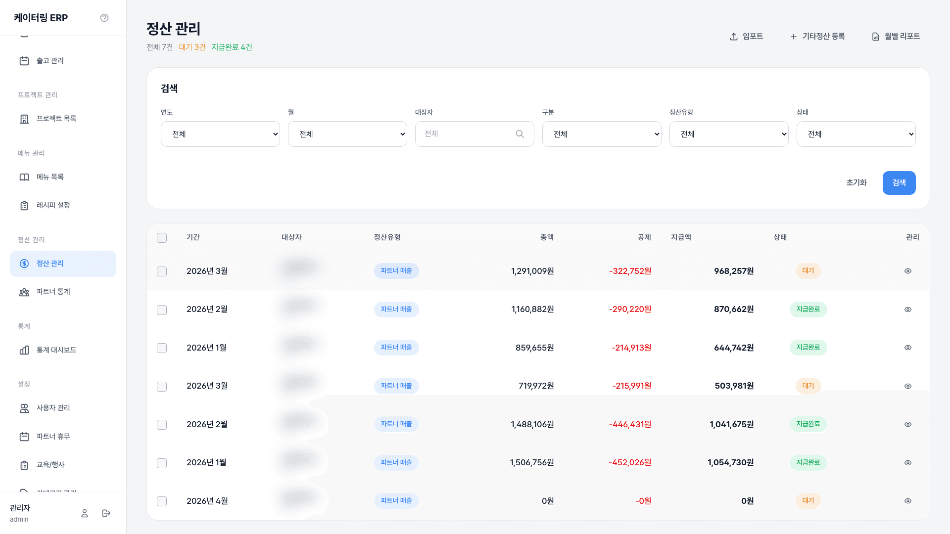Toggle the select-all checkbox in table header
This screenshot has width=950, height=534.
click(162, 238)
